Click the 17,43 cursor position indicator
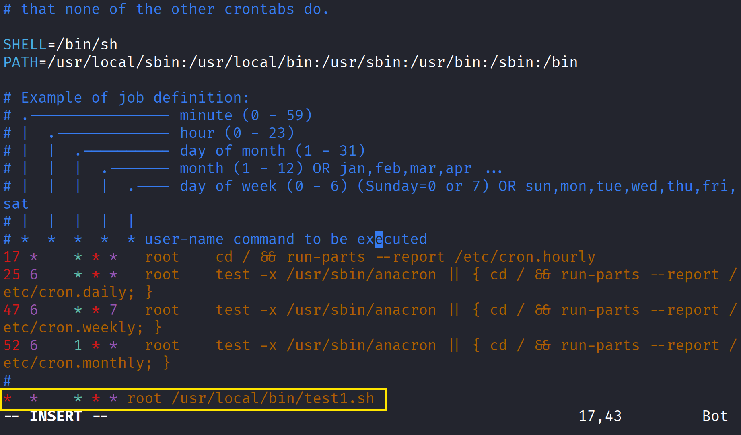Viewport: 741px width, 435px height. coord(600,416)
